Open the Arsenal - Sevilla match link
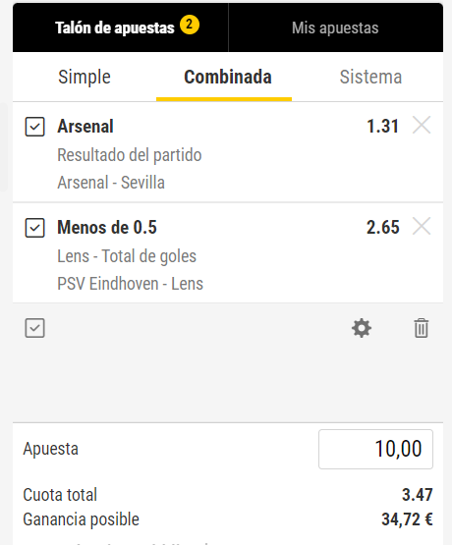This screenshot has width=452, height=545. coord(111,183)
